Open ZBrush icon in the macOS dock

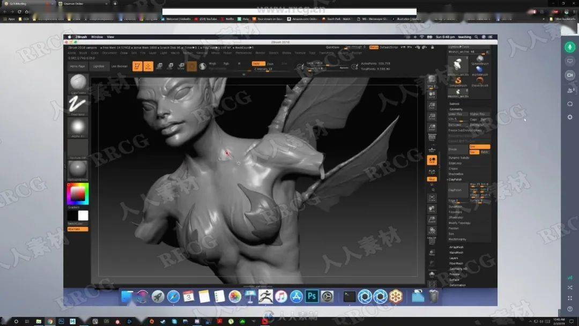coord(265,297)
